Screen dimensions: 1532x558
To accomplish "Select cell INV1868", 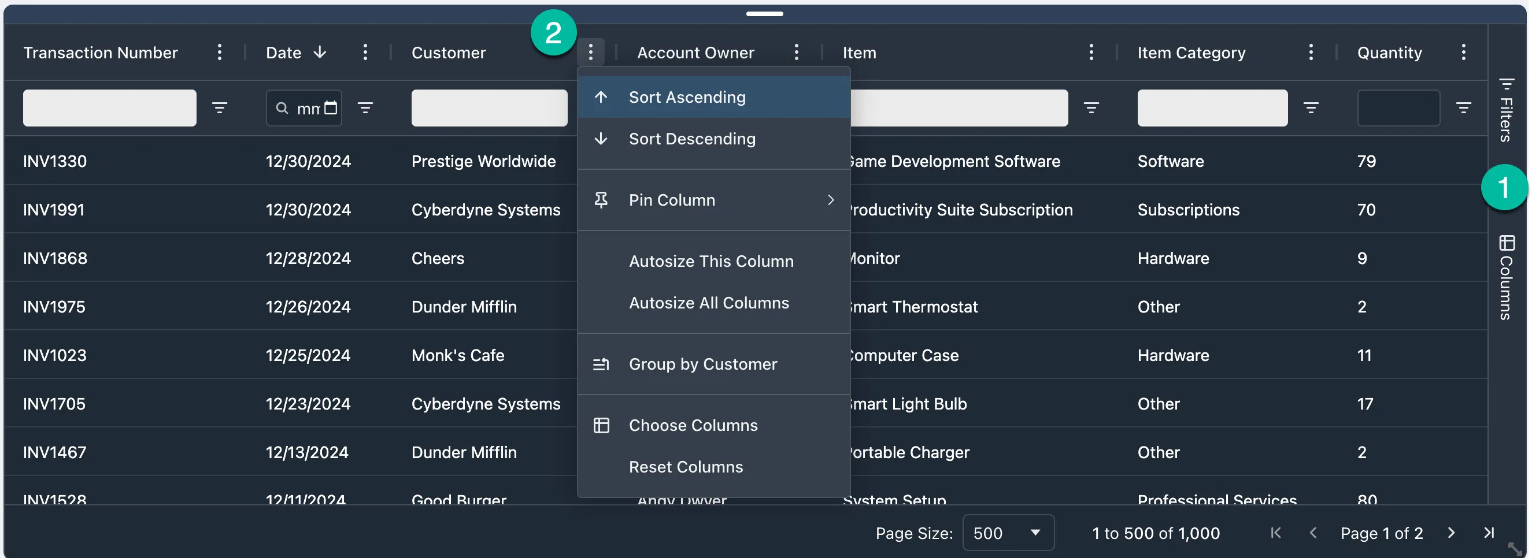I will click(55, 258).
